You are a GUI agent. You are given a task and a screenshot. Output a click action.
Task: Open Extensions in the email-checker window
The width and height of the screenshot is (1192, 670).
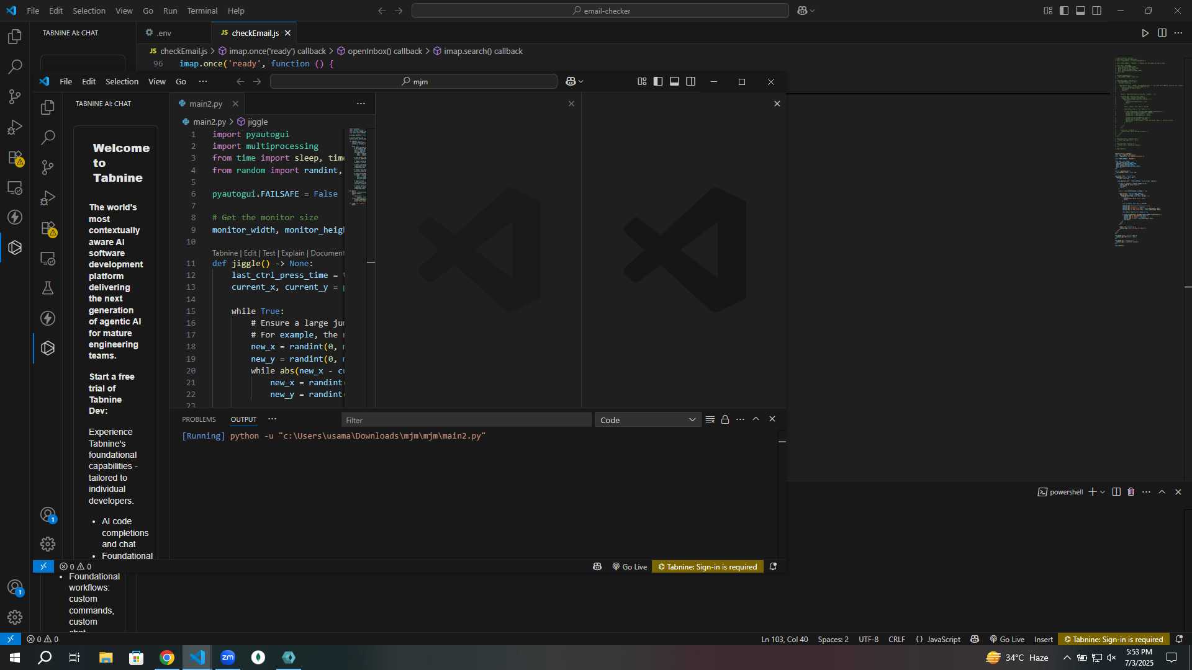[x=15, y=158]
